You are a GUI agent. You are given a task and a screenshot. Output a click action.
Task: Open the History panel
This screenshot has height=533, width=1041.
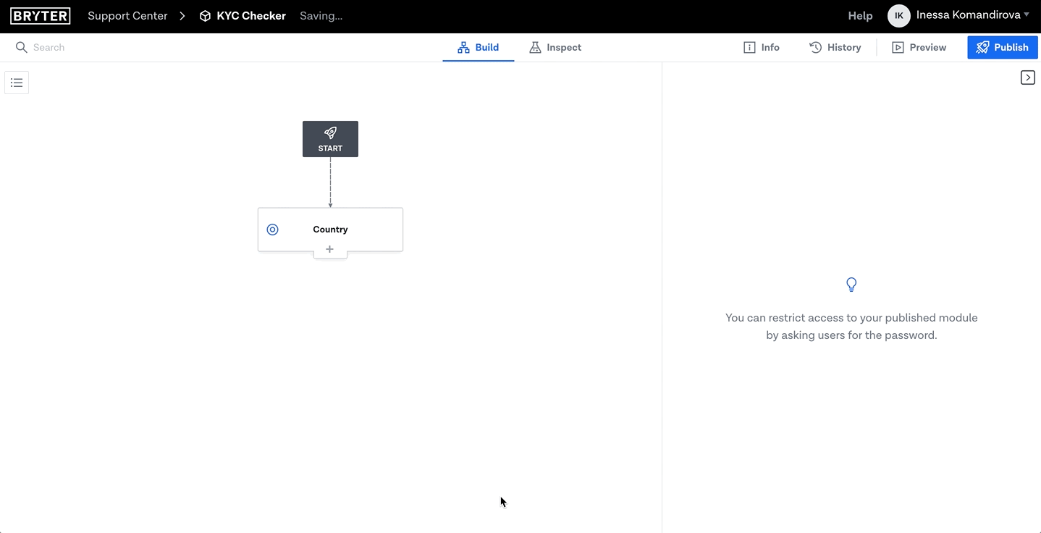coord(835,48)
